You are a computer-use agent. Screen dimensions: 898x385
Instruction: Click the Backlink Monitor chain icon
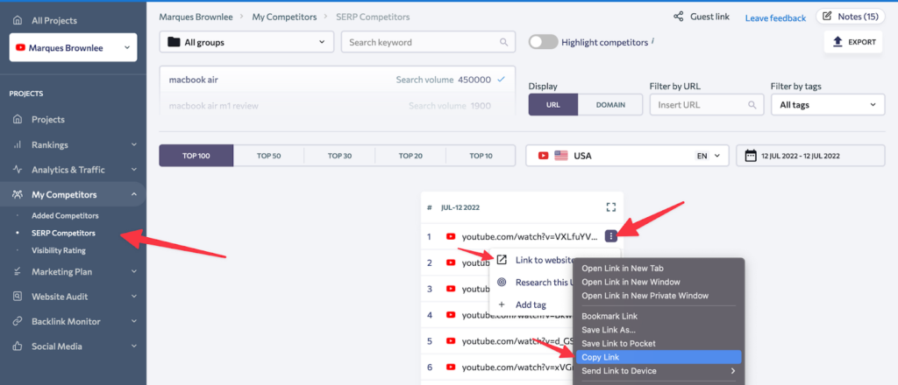tap(18, 321)
